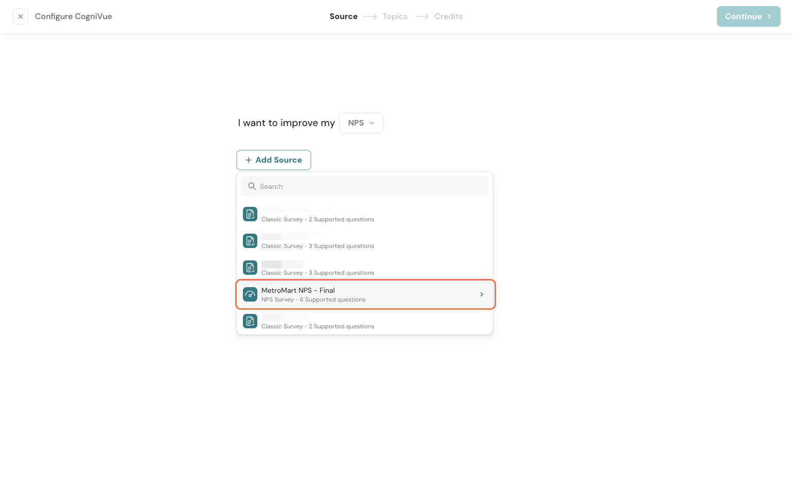Click the third Classic Survey document icon
Image resolution: width=793 pixels, height=494 pixels.
click(250, 268)
